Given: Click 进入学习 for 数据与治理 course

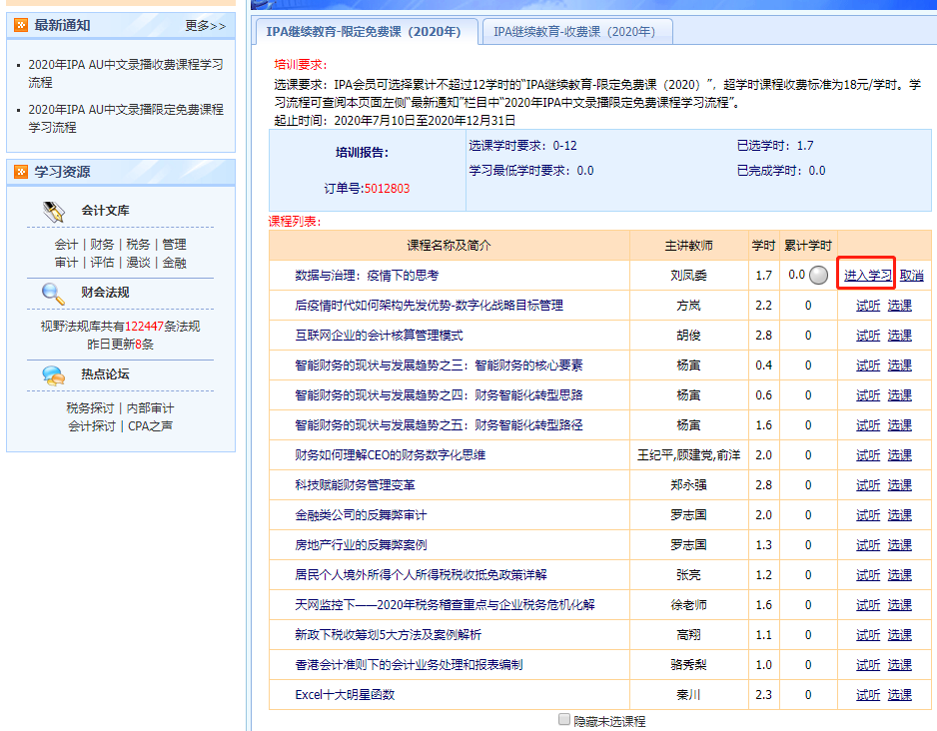Looking at the screenshot, I should click(x=867, y=276).
